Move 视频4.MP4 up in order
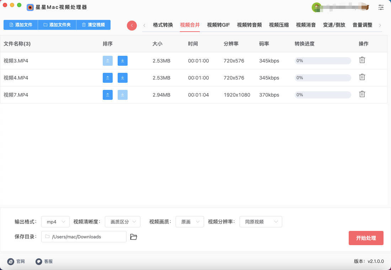The image size is (391, 270). pos(108,78)
